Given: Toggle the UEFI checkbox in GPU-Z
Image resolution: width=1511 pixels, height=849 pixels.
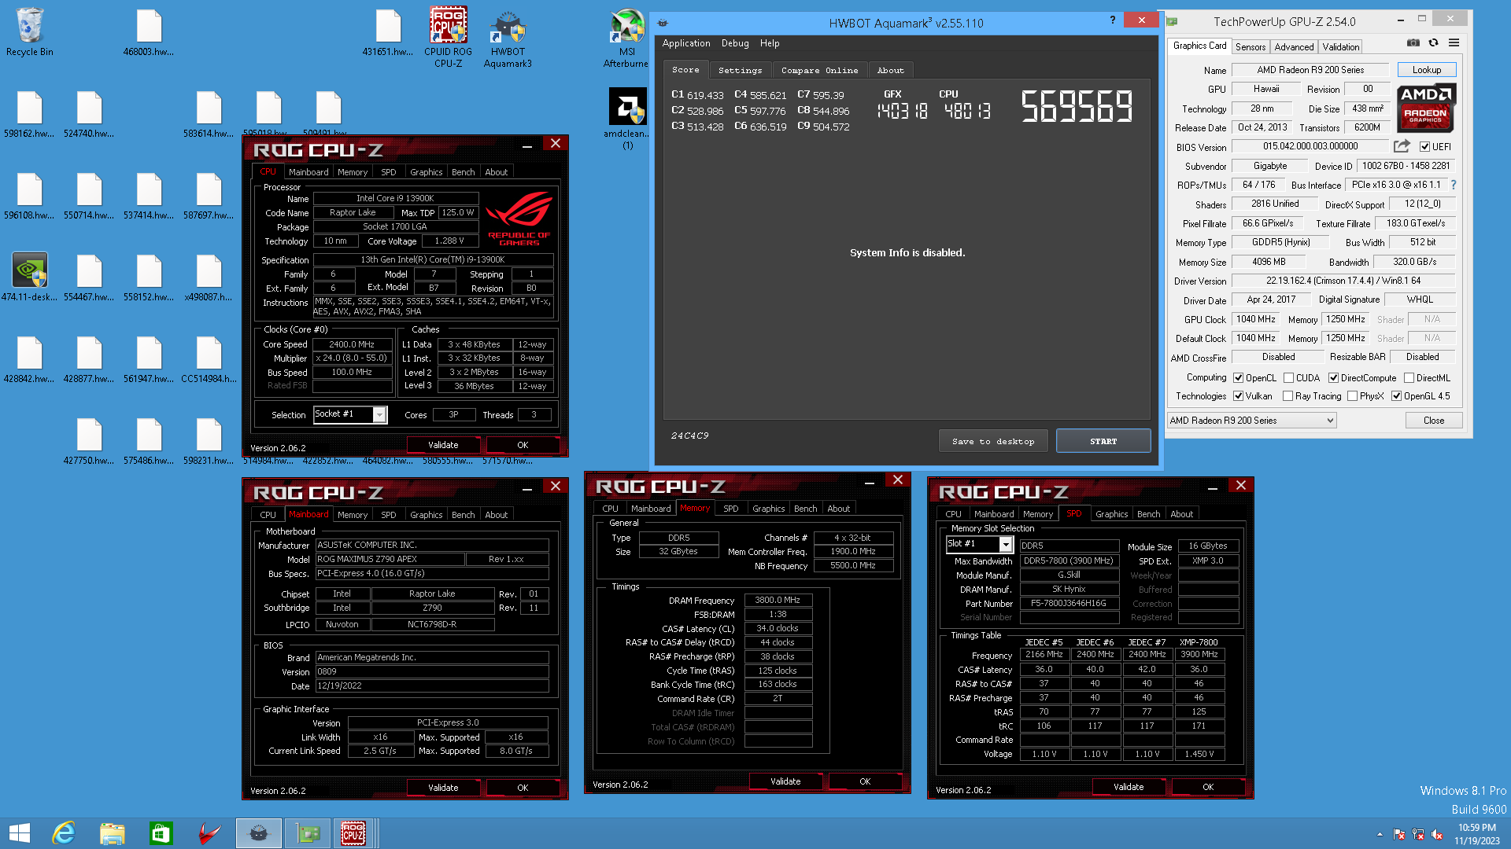Looking at the screenshot, I should pos(1424,147).
